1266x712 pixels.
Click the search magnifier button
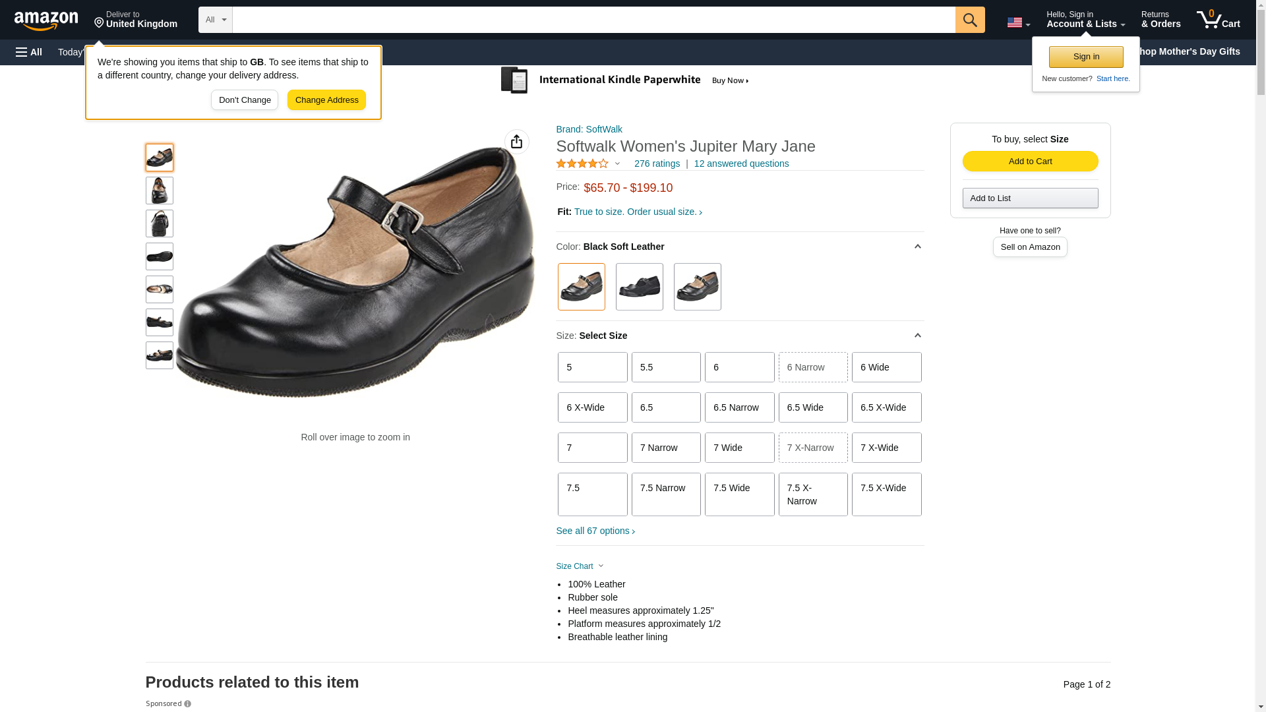pyautogui.click(x=969, y=20)
